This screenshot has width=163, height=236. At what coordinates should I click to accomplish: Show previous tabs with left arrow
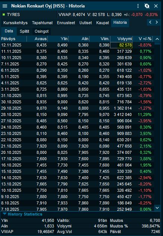pyautogui.click(x=150, y=22)
